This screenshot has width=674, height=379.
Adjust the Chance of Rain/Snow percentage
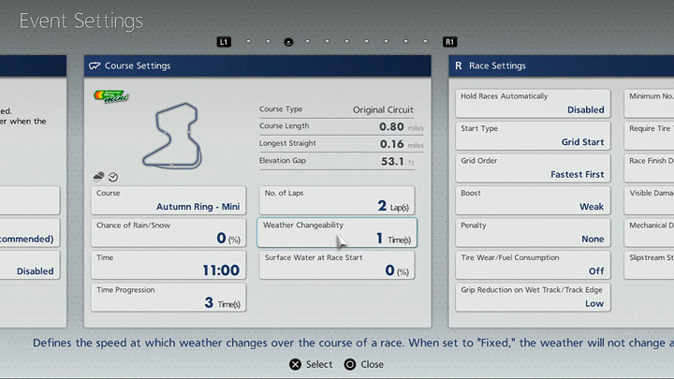point(168,233)
